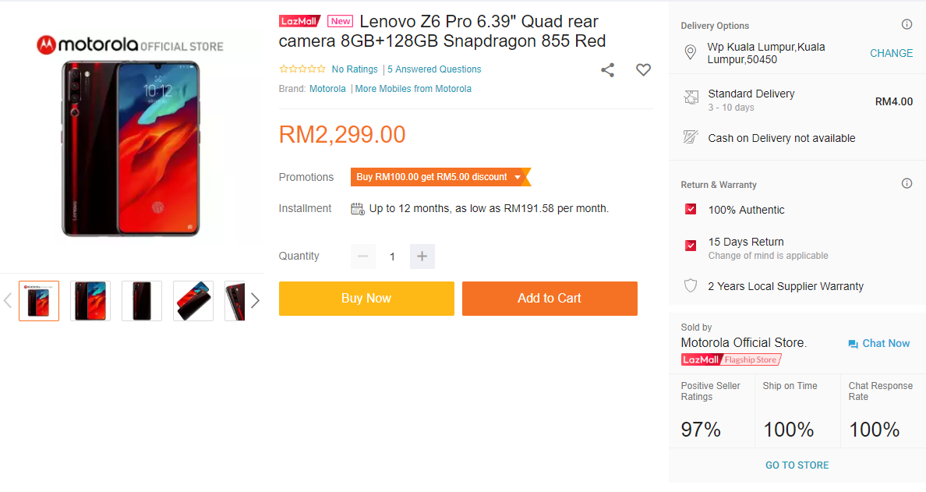Click the warranty shield icon
926x492 pixels.
click(690, 286)
